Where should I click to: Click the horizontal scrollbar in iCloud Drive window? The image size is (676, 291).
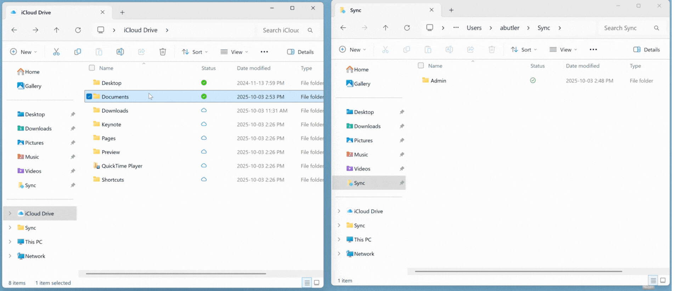point(176,274)
